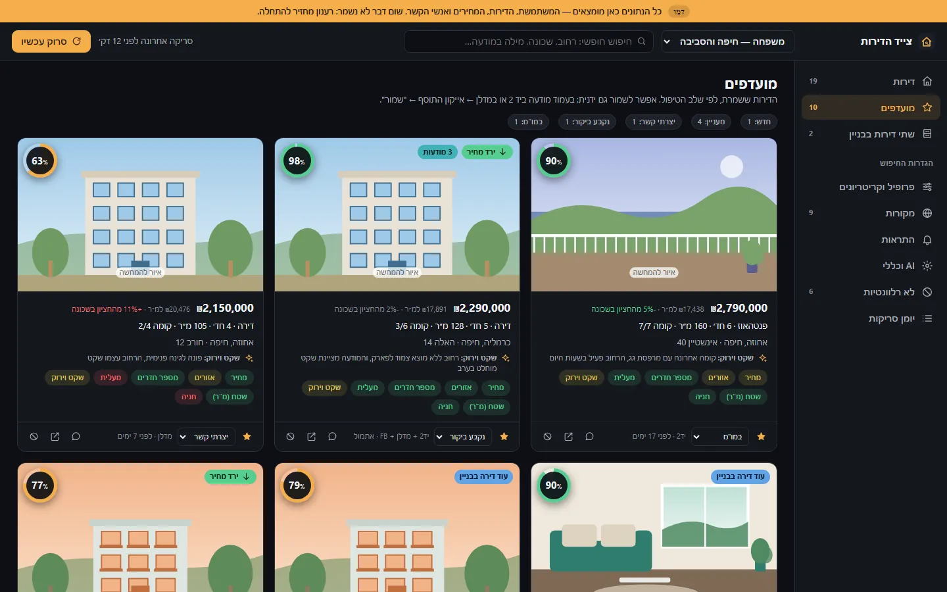Click the blocked icon for לא רלוונטיות
The height and width of the screenshot is (592, 947).
(x=927, y=292)
